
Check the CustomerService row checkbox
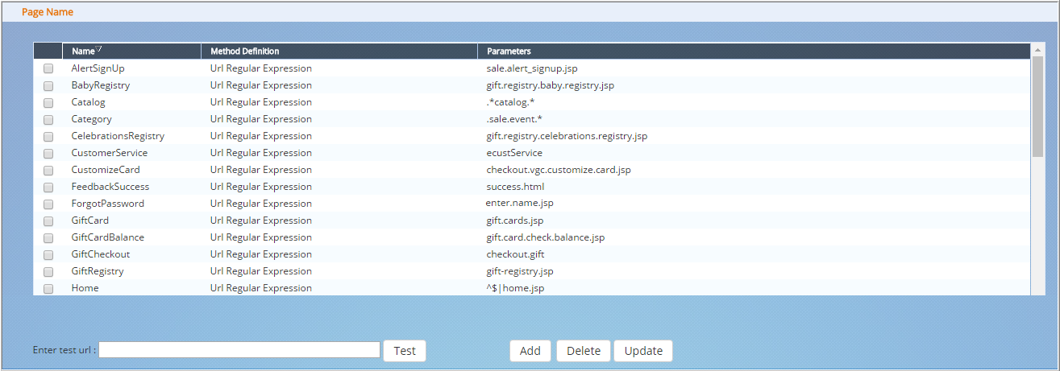coord(48,153)
